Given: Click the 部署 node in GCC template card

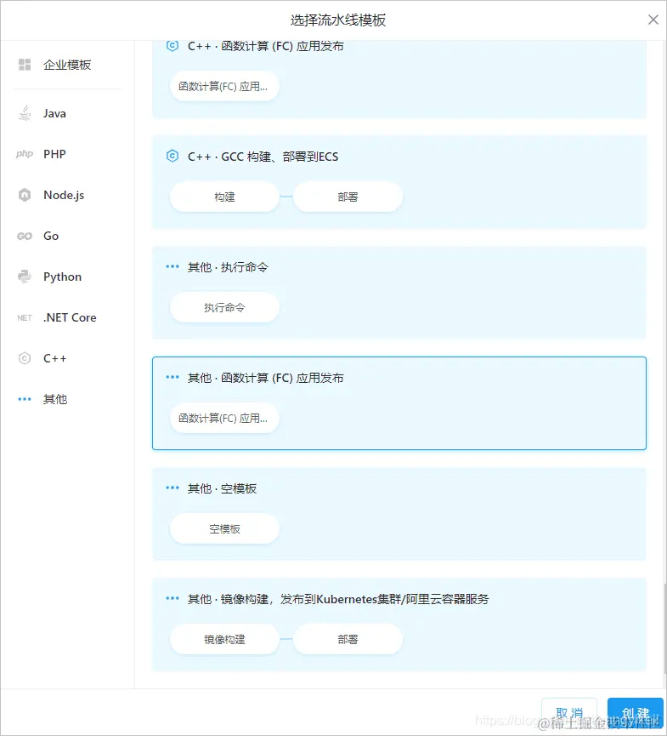Looking at the screenshot, I should point(348,197).
